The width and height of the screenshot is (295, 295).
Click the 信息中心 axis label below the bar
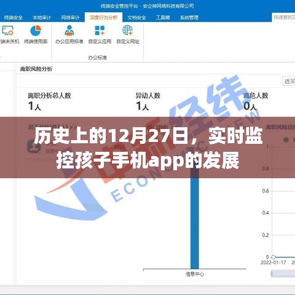tap(195, 274)
